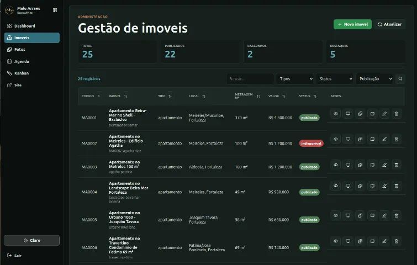This screenshot has height=265, width=417.
Task: Click the indisponivel status badge
Action: 311,143
